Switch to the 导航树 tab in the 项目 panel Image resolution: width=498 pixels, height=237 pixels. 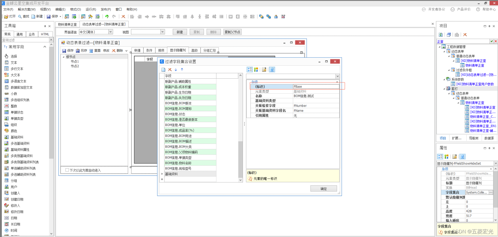coord(473,138)
